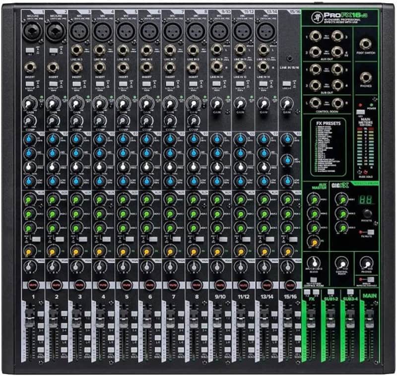Assign channel 4 to the 3-4 subgroup
The image size is (397, 376).
(x=111, y=325)
